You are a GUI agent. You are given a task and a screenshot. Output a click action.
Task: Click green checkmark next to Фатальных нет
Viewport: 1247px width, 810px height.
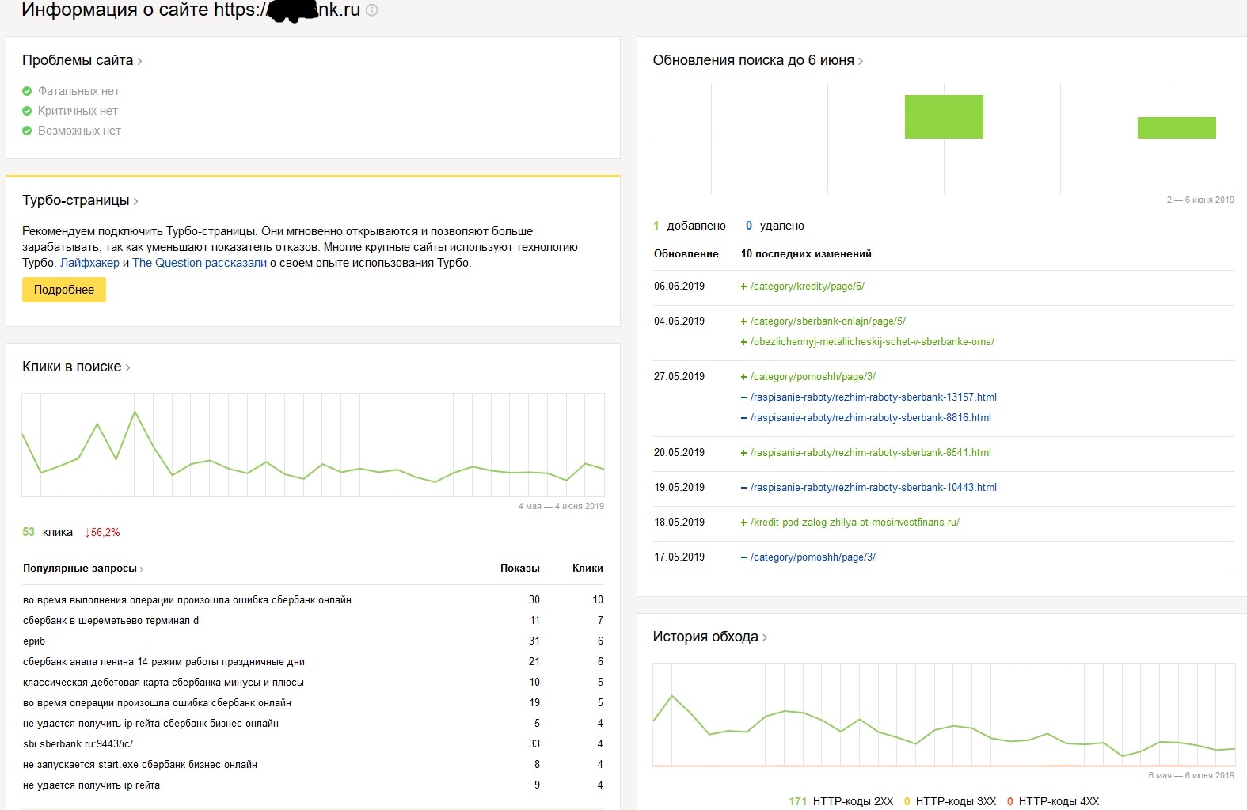[x=27, y=91]
